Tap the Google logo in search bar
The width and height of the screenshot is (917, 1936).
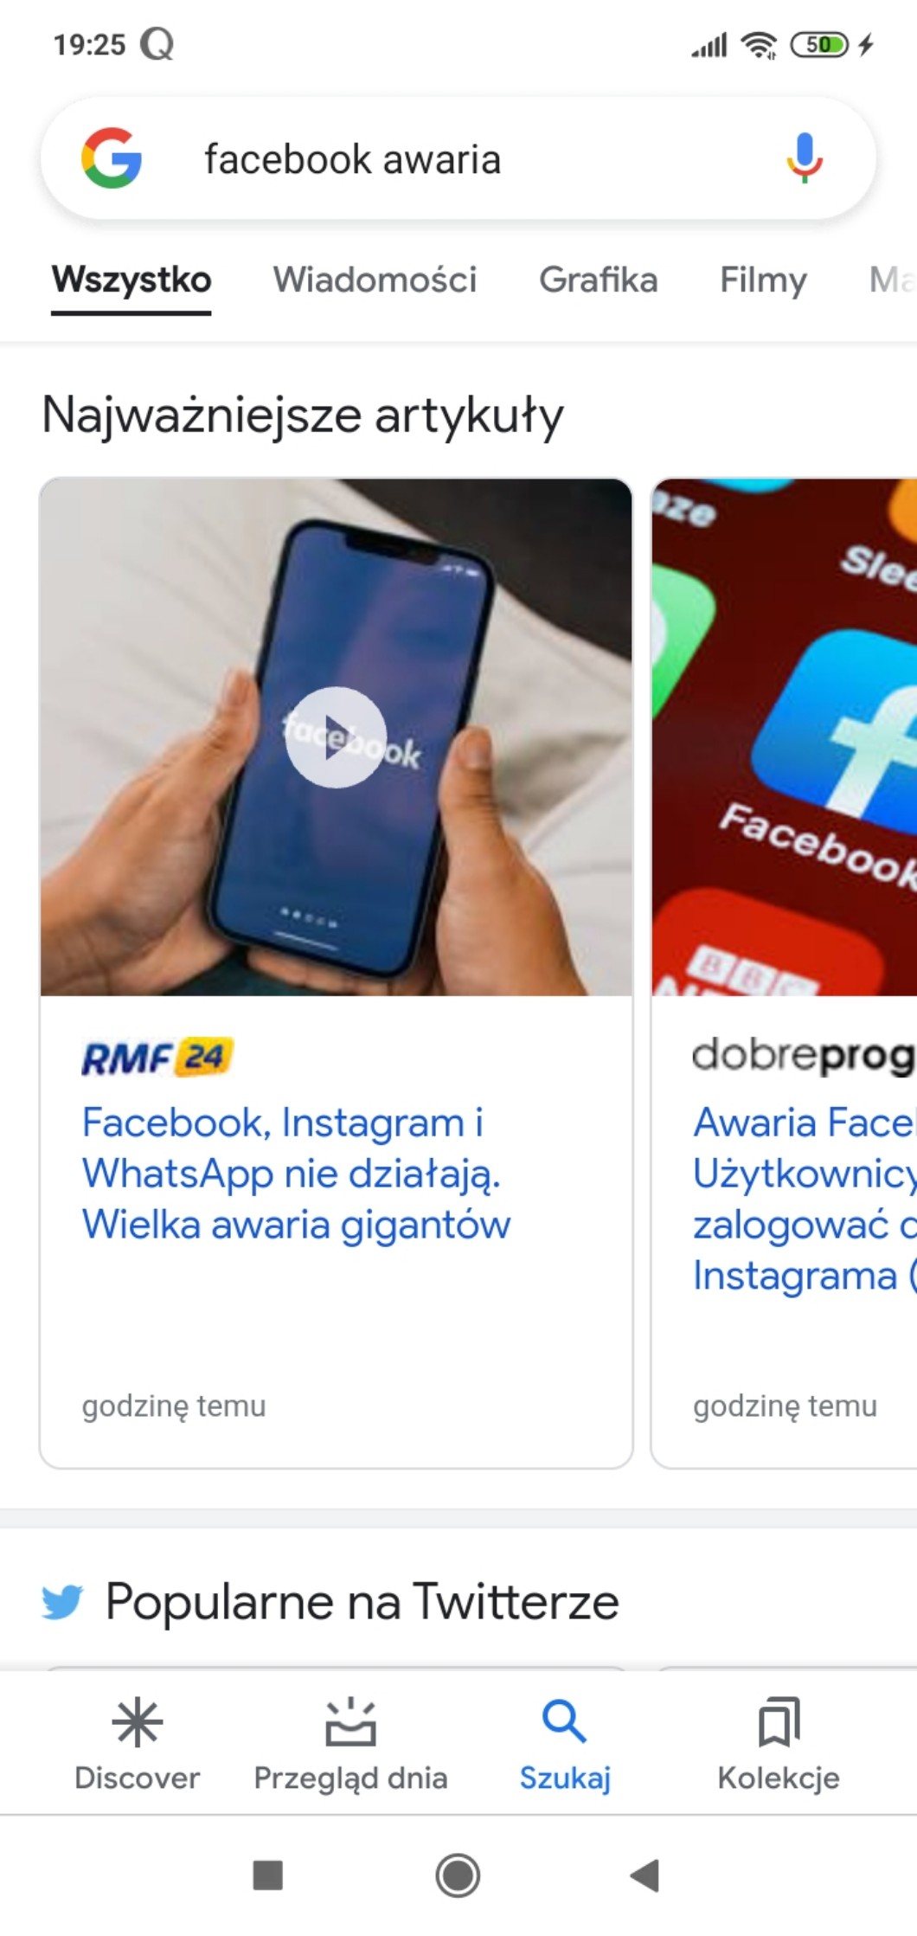click(112, 158)
